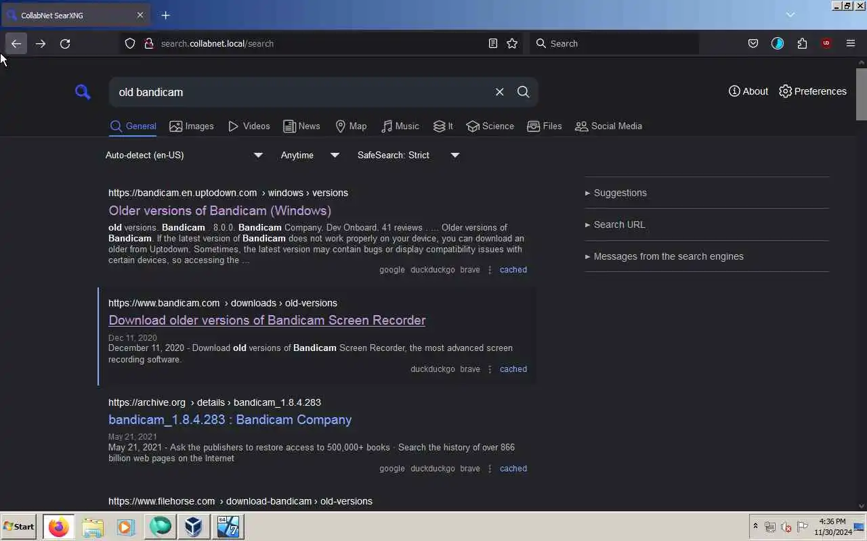The width and height of the screenshot is (867, 541).
Task: Toggle reader view in the address bar
Action: (493, 43)
